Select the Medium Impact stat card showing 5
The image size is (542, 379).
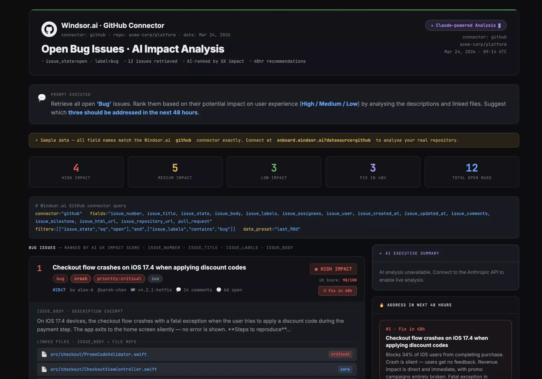(175, 172)
